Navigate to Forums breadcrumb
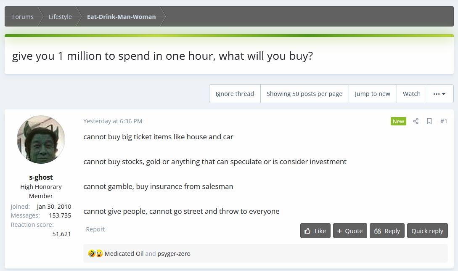This screenshot has height=271, width=458. click(x=23, y=17)
